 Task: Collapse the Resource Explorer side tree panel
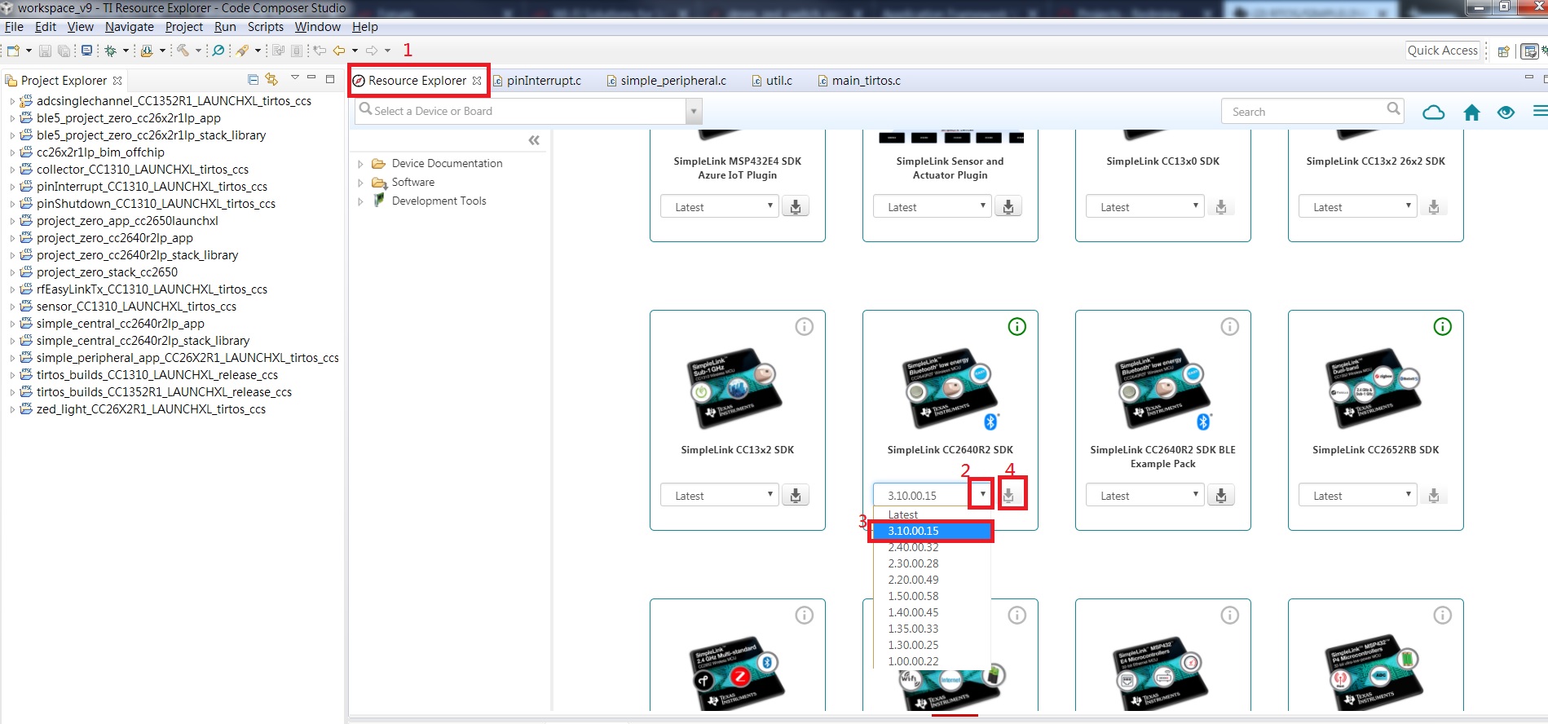[x=534, y=140]
